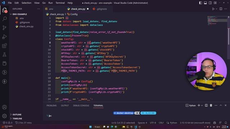Click 2 hrs 37 mins status item

click(x=23, y=123)
